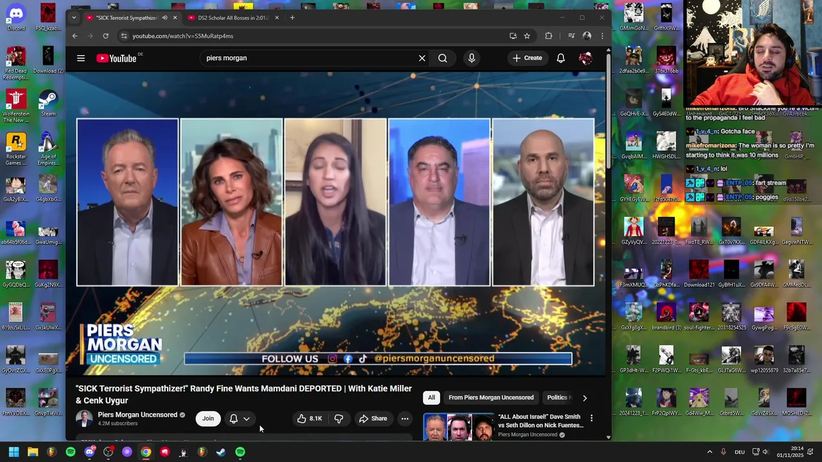Click the magnifier search button
Viewport: 822px width, 462px height.
tap(442, 58)
